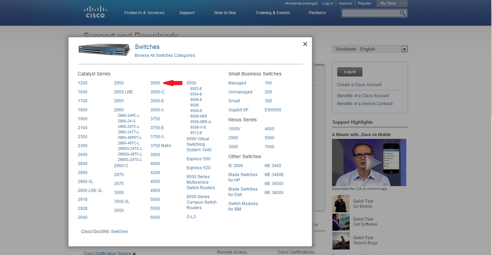
Task: Select Unmanaged small business switches
Action: pos(240,92)
